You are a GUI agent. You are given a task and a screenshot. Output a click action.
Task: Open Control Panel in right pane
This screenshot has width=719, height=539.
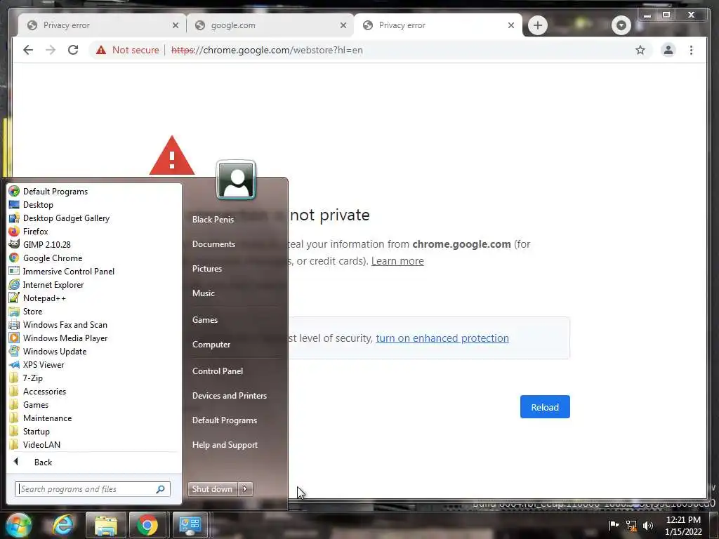218,371
